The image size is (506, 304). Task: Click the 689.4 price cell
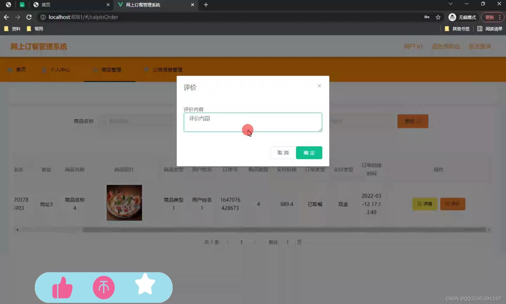(286, 204)
